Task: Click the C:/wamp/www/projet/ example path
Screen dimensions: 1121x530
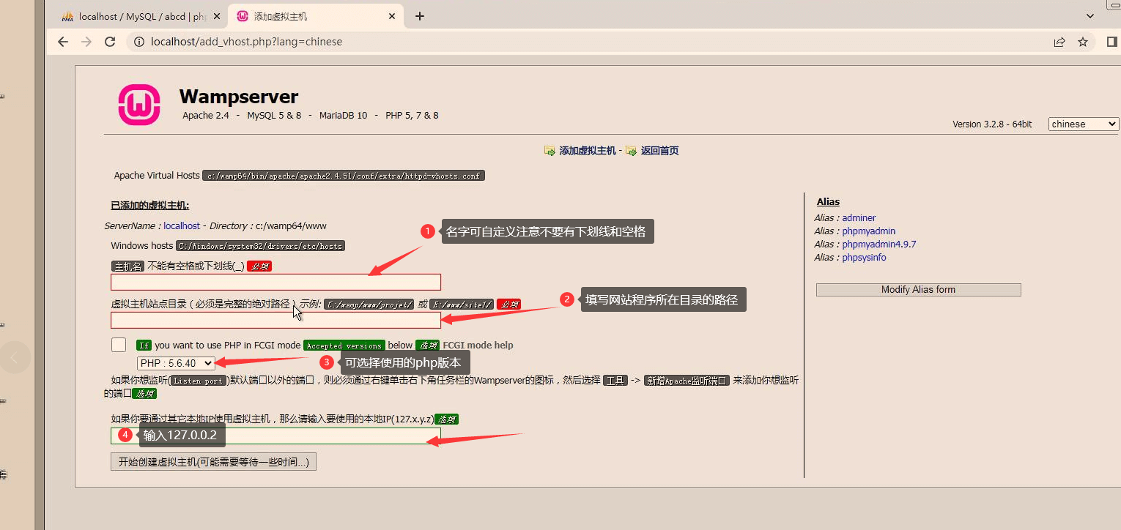Action: (x=370, y=304)
